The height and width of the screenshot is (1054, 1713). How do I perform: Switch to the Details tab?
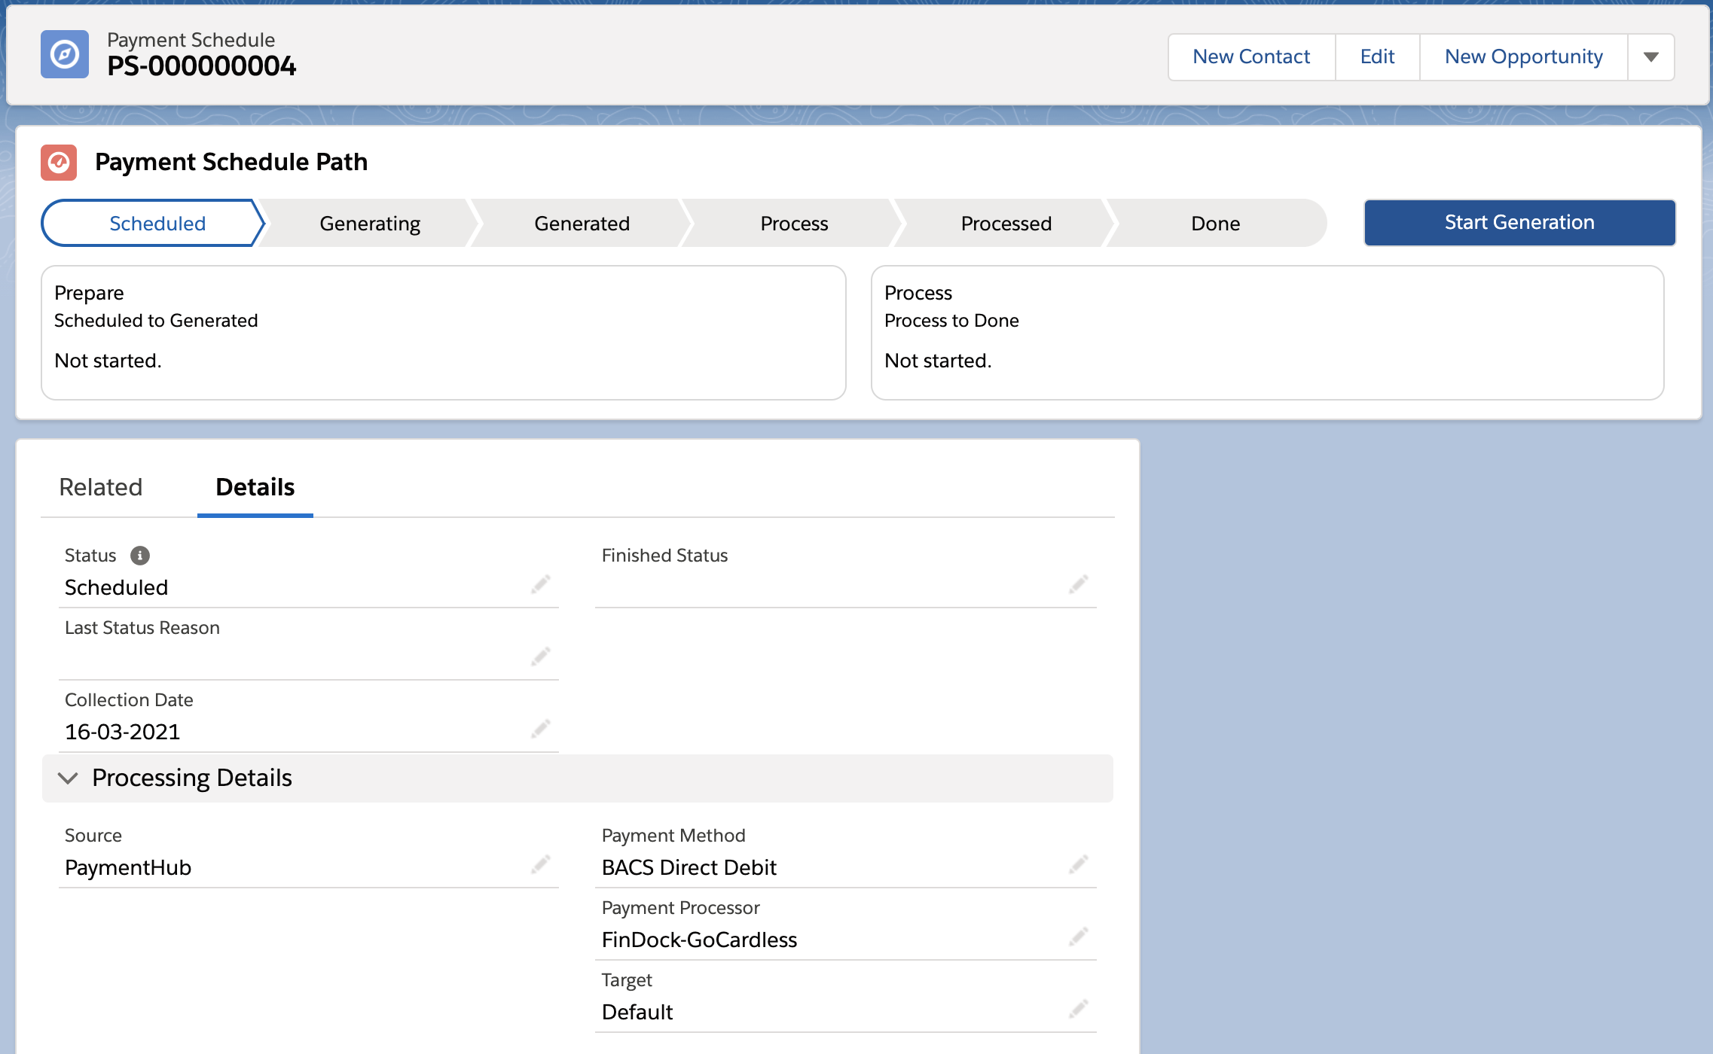[255, 488]
